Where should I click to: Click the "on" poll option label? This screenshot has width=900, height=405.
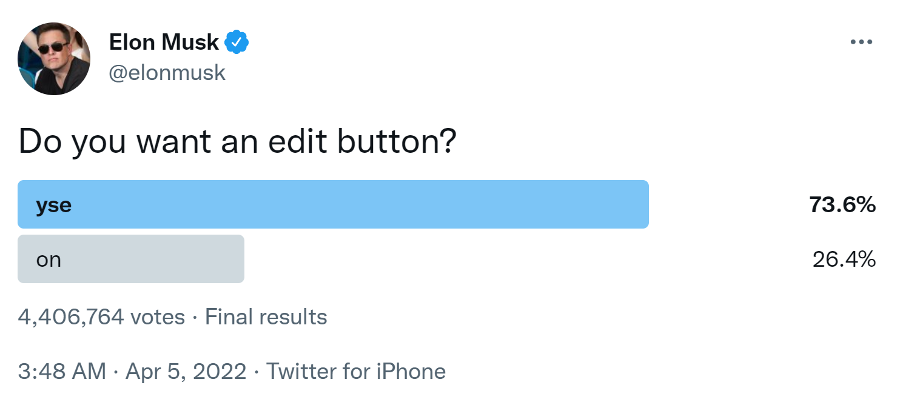tap(49, 259)
